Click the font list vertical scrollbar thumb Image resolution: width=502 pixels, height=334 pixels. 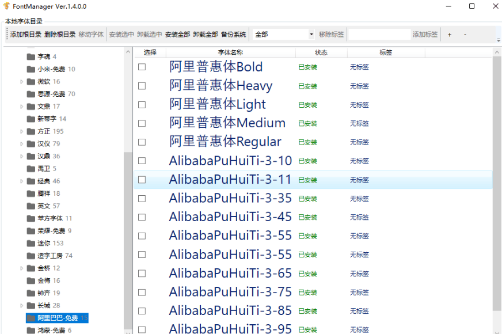point(497,184)
